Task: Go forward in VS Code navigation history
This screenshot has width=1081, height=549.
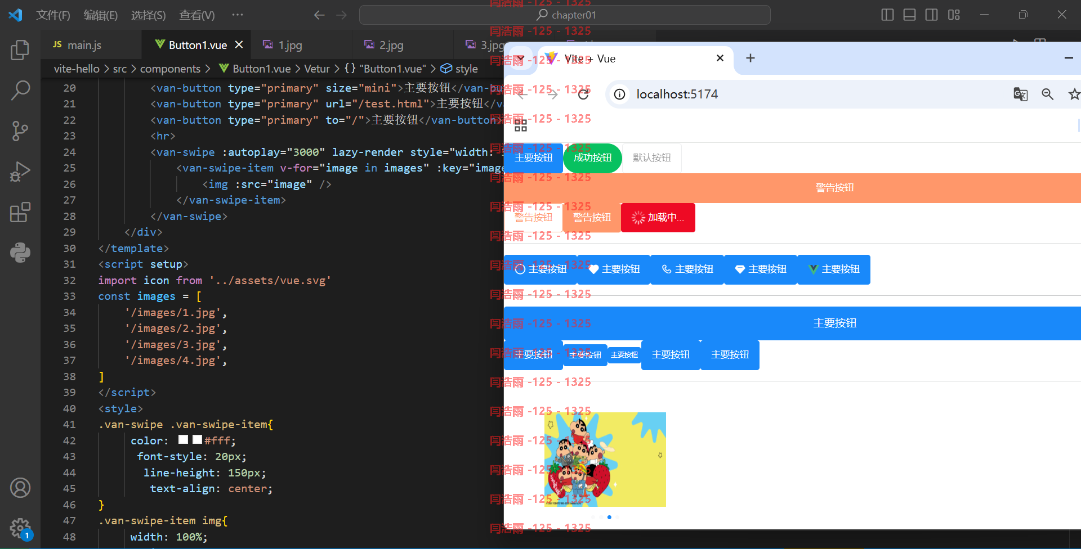Action: tap(341, 15)
